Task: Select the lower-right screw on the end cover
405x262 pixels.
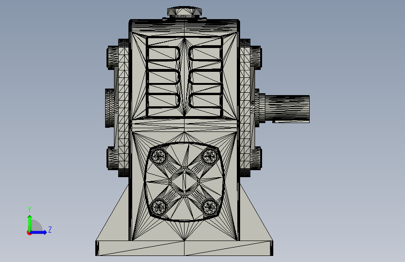Action: 209,207
